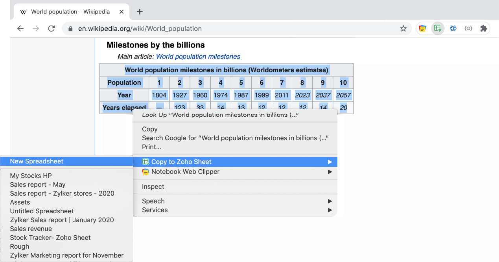The image size is (499, 262).
Task: Click the Main article: label text
Action: [x=136, y=57]
